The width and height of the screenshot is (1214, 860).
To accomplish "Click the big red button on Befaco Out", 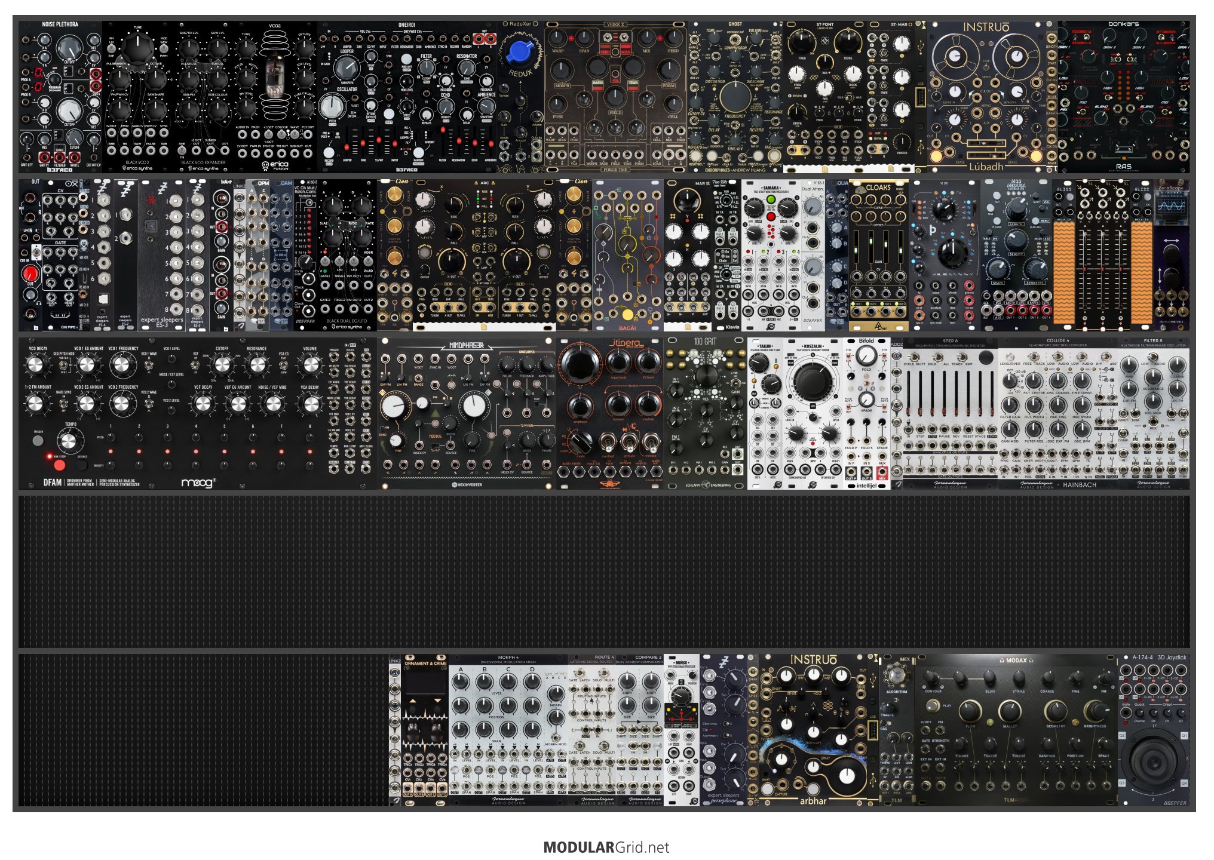I will tap(30, 274).
